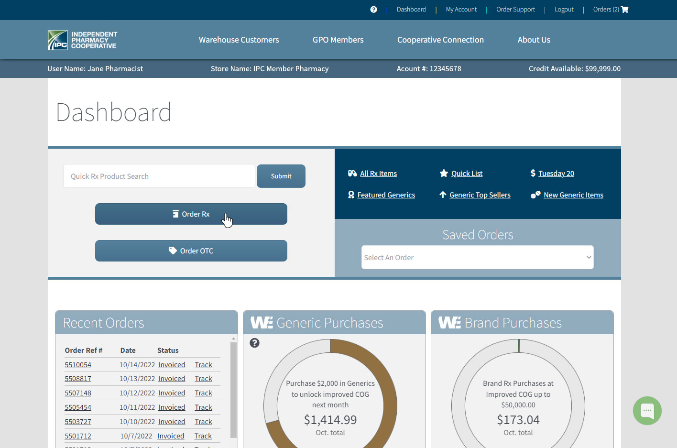Screen dimensions: 677x448
Task: Click the binoculars icon beside All Rx Items
Action: coord(352,173)
